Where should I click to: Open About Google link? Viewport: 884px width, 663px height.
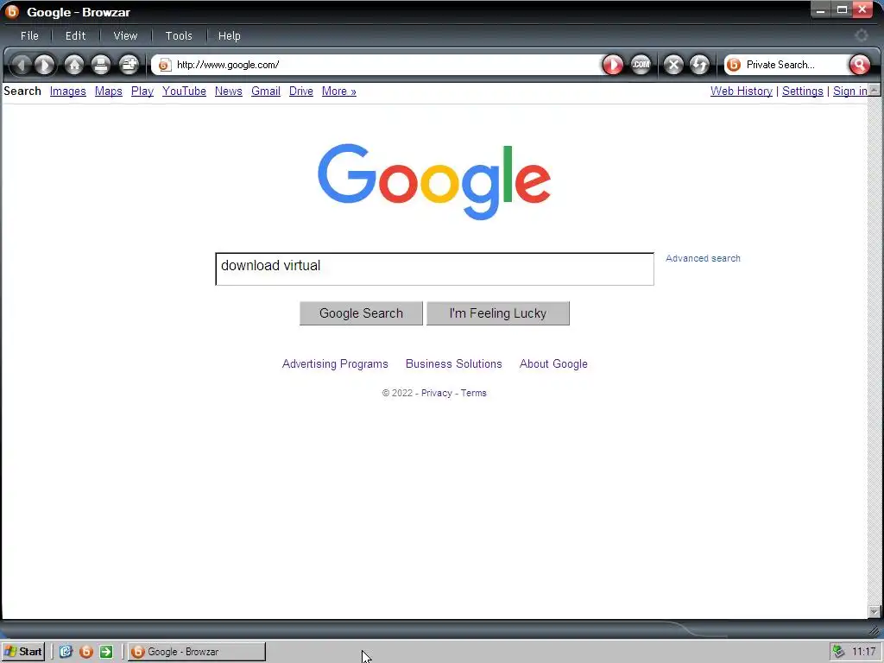point(553,364)
